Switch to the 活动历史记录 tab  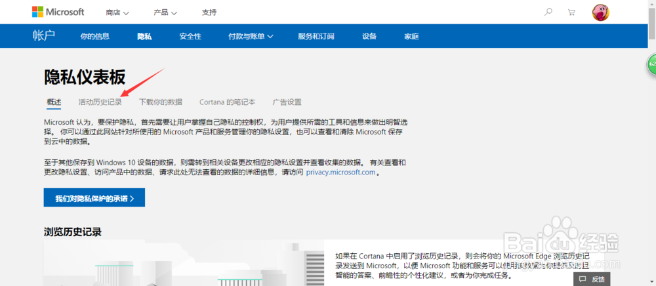(x=100, y=102)
